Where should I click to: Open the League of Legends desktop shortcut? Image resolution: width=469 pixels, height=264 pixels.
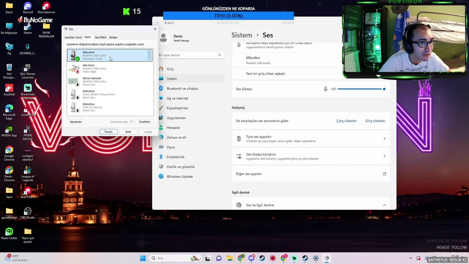[27, 174]
